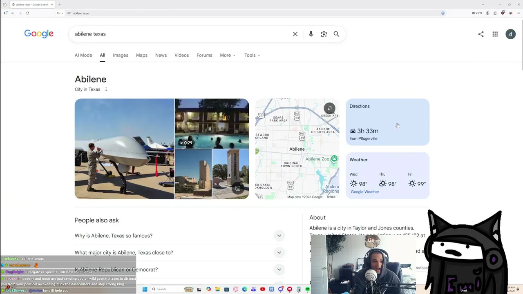Switch to the Videos tab
Image resolution: width=523 pixels, height=294 pixels.
click(182, 55)
